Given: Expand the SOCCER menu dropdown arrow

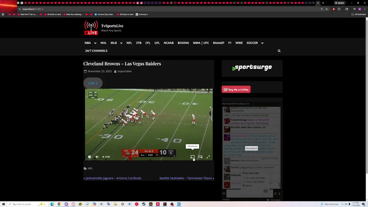Looking at the screenshot, I should [262, 43].
